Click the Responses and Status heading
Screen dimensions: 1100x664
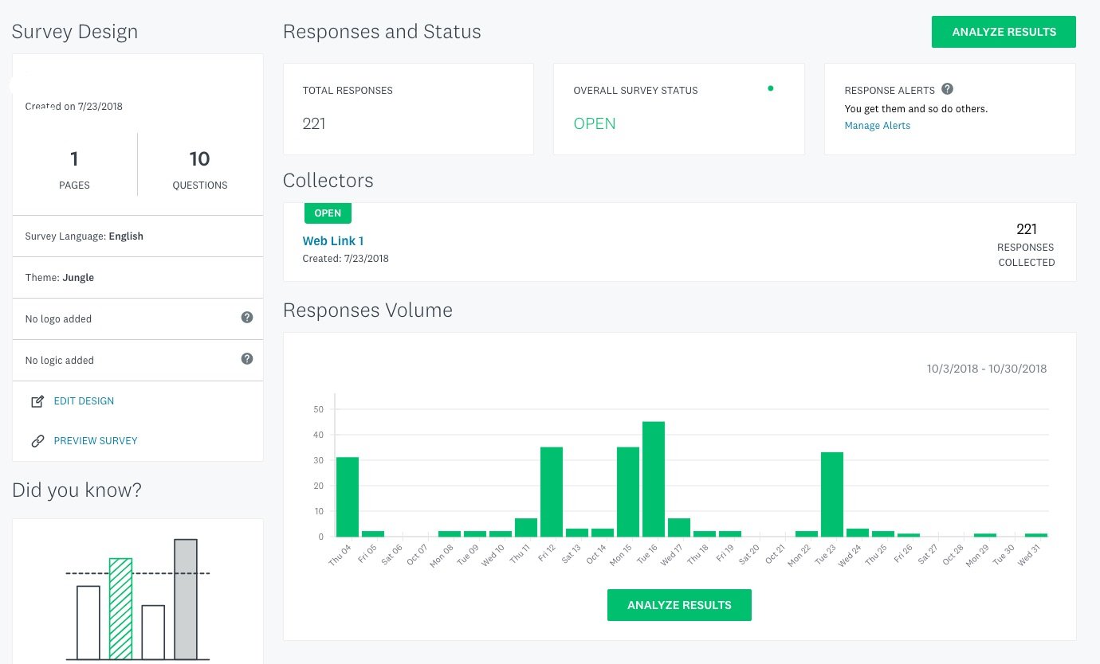pyautogui.click(x=382, y=32)
